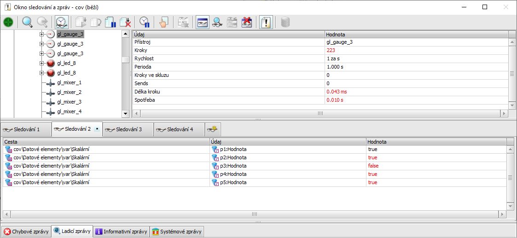Click the clock with pause bars icon
Image resolution: width=517 pixels, height=238 pixels.
pyautogui.click(x=145, y=22)
